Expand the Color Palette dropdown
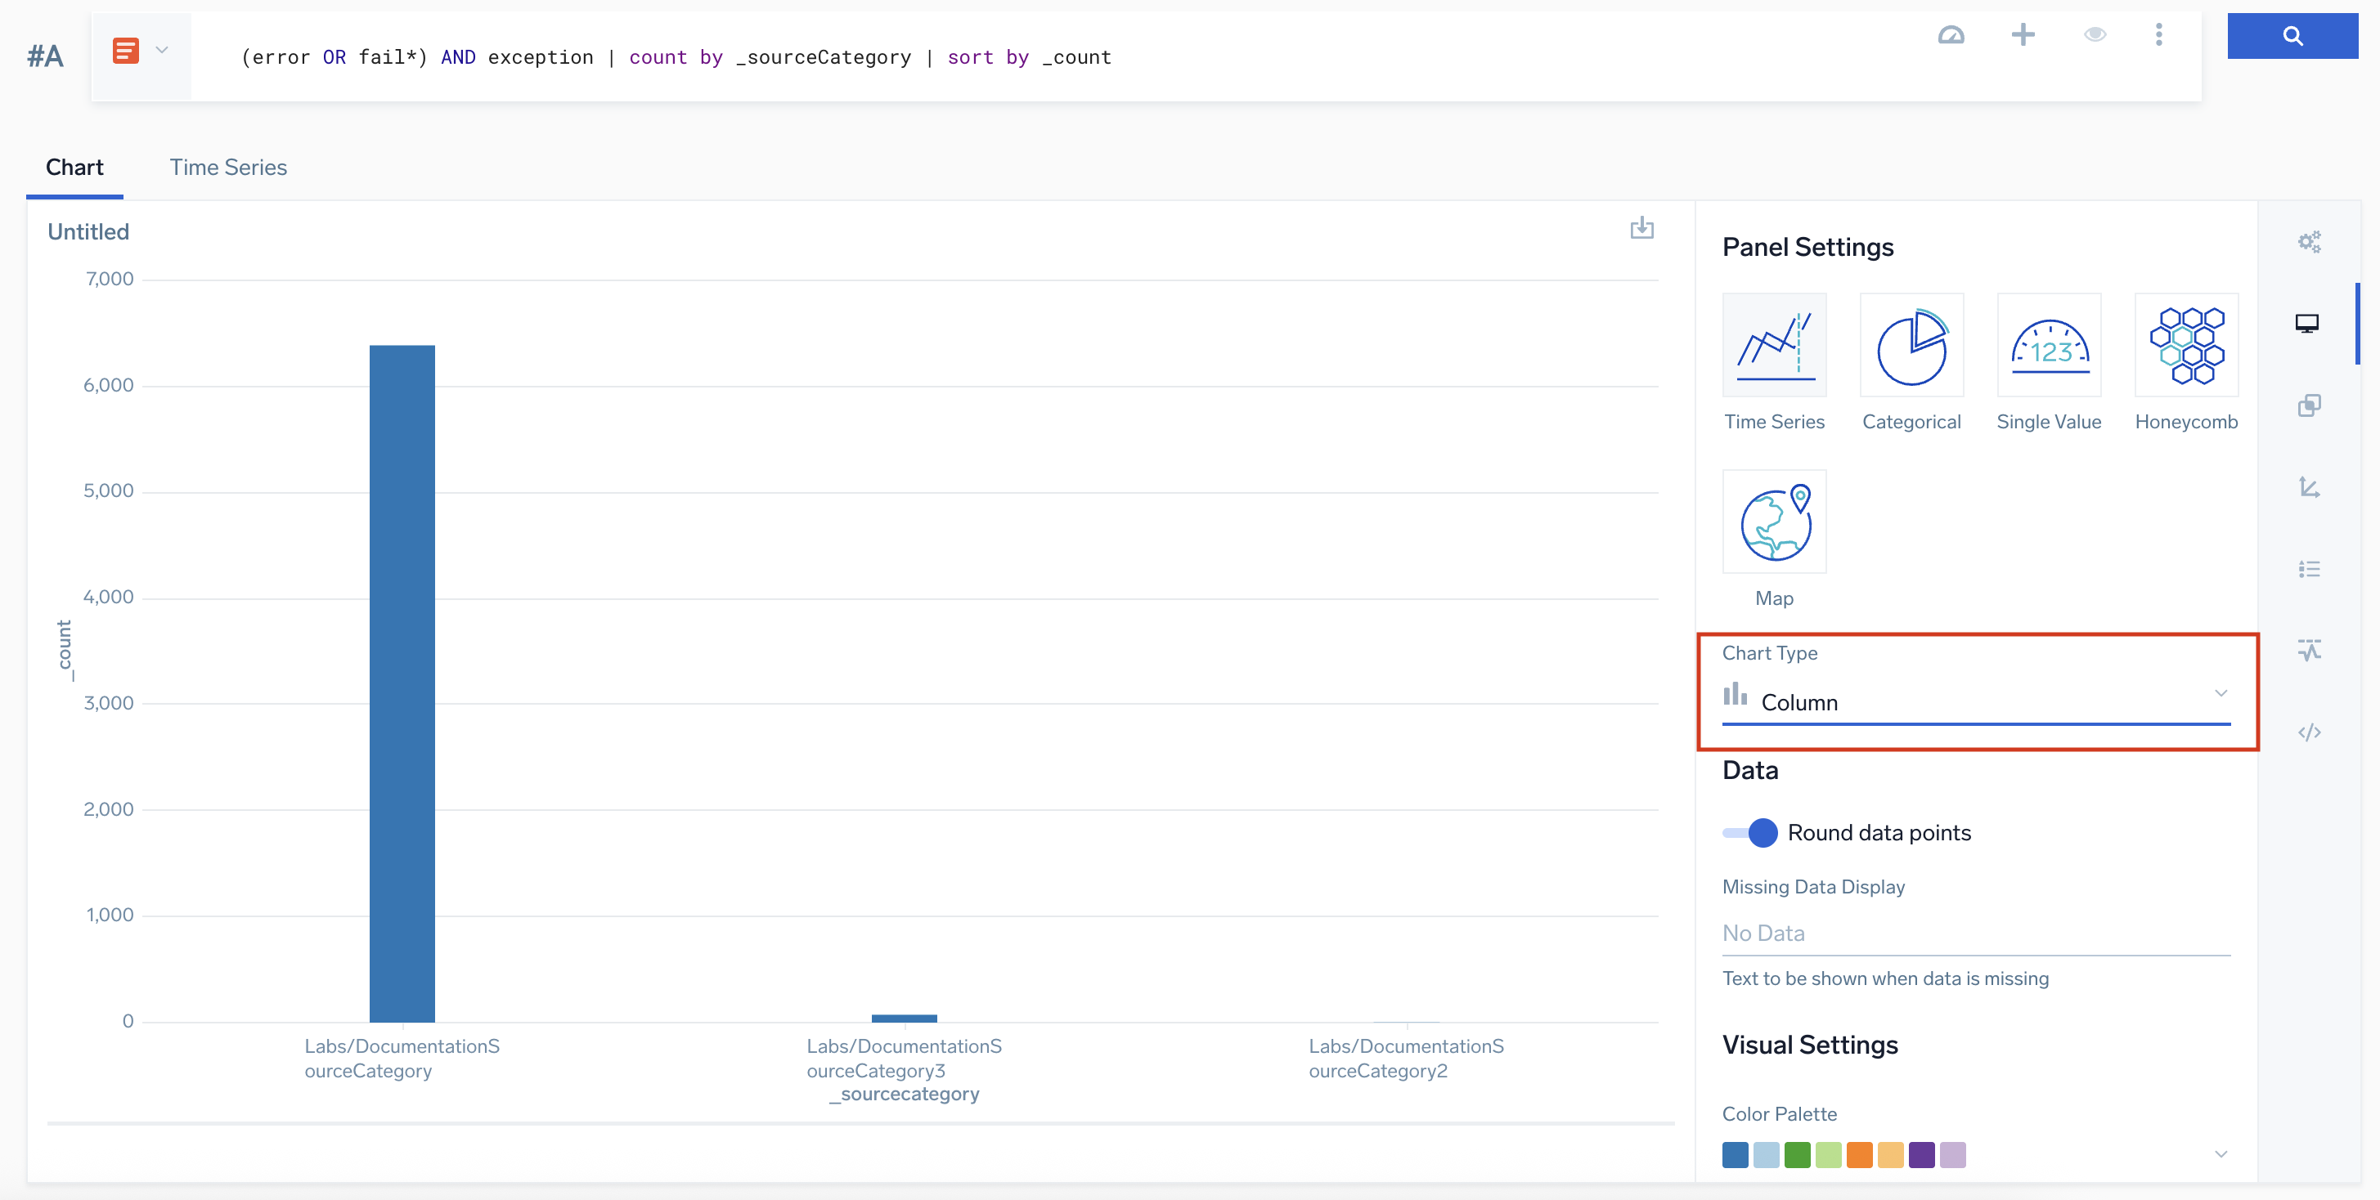 (x=2221, y=1155)
